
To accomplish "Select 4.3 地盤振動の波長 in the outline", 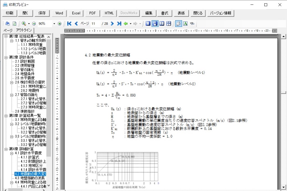I will pyautogui.click(x=30, y=178).
